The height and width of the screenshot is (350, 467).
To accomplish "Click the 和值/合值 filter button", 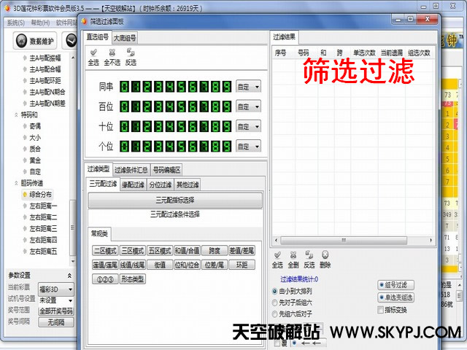I will [x=186, y=250].
